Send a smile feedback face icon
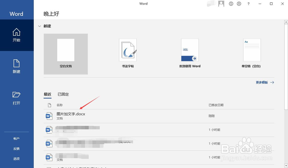Image resolution: width=288 pixels, height=168 pixels. point(231,4)
